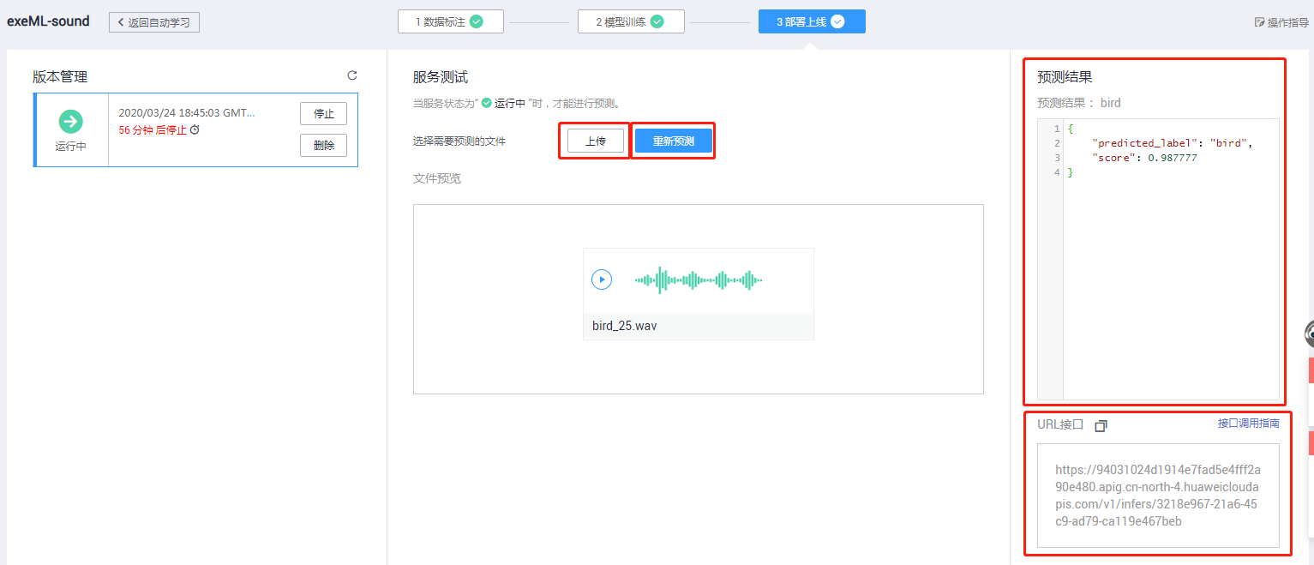Click the bird_25.wav waveform preview
This screenshot has width=1314, height=565.
699,279
